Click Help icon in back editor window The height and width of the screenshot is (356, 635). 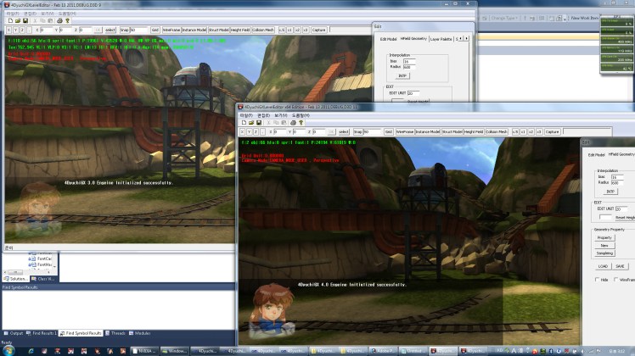(68, 20)
